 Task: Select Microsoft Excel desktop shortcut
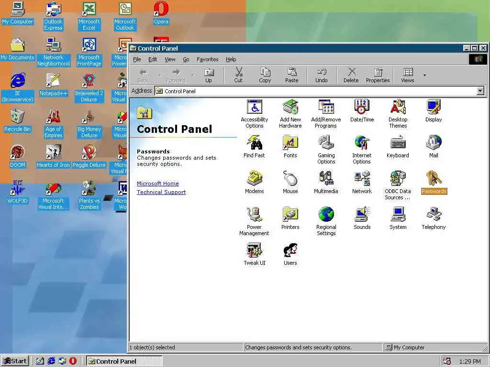pos(89,16)
